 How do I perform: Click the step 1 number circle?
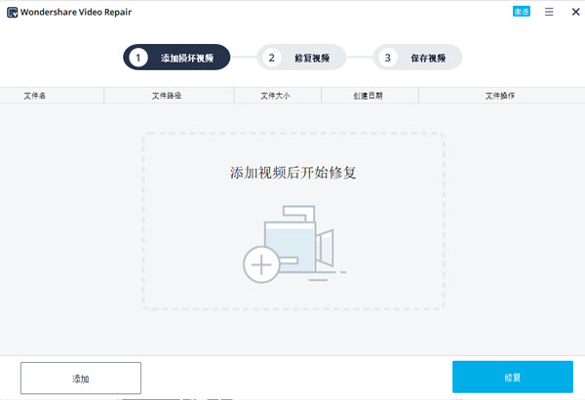tap(138, 58)
